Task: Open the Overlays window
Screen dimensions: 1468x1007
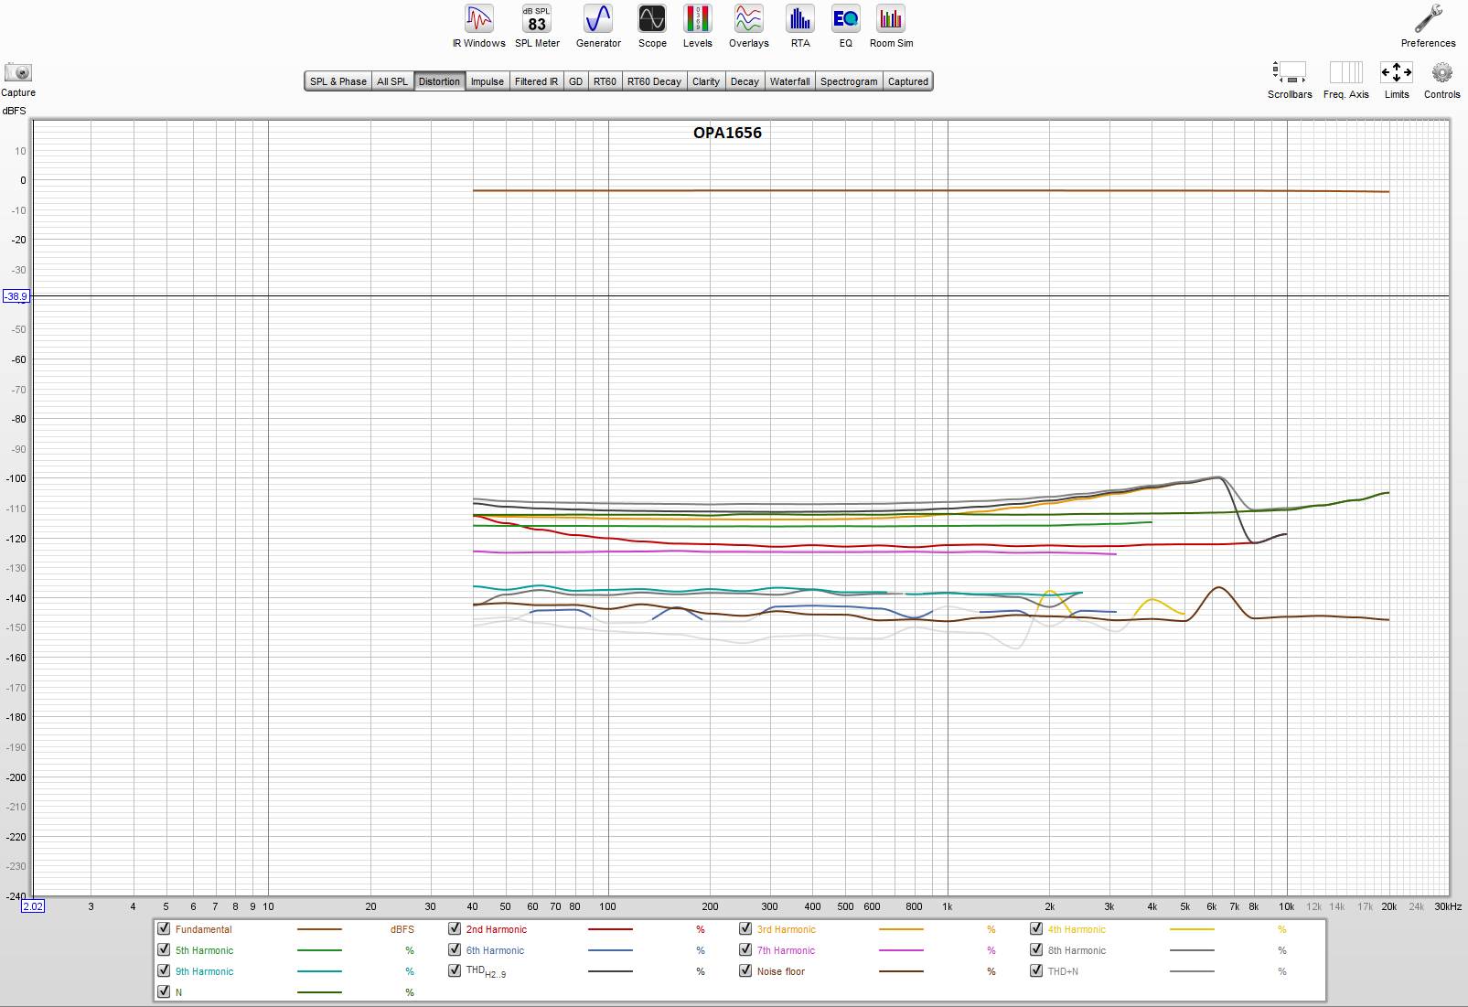Action: point(749,26)
